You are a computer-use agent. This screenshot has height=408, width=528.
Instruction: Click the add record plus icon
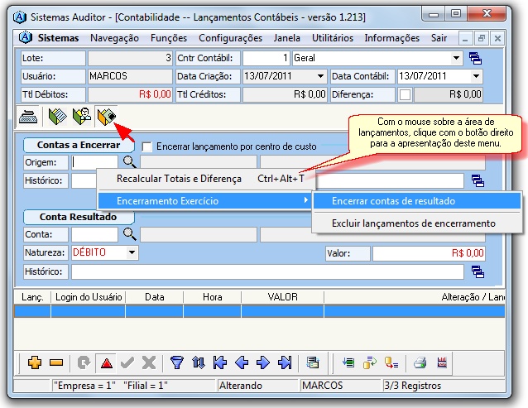pos(35,362)
